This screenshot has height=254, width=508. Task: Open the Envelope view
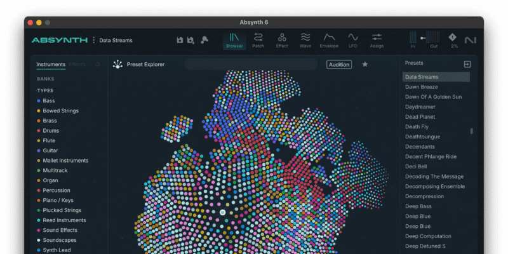(x=329, y=41)
